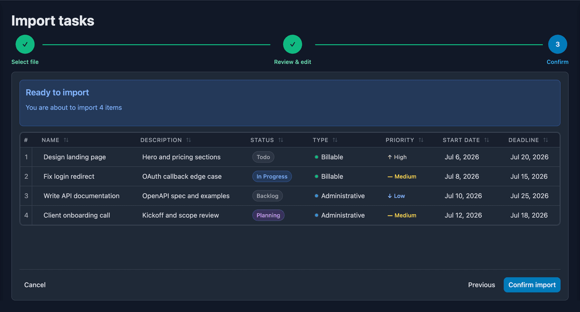Go back with the Previous button

[482, 285]
